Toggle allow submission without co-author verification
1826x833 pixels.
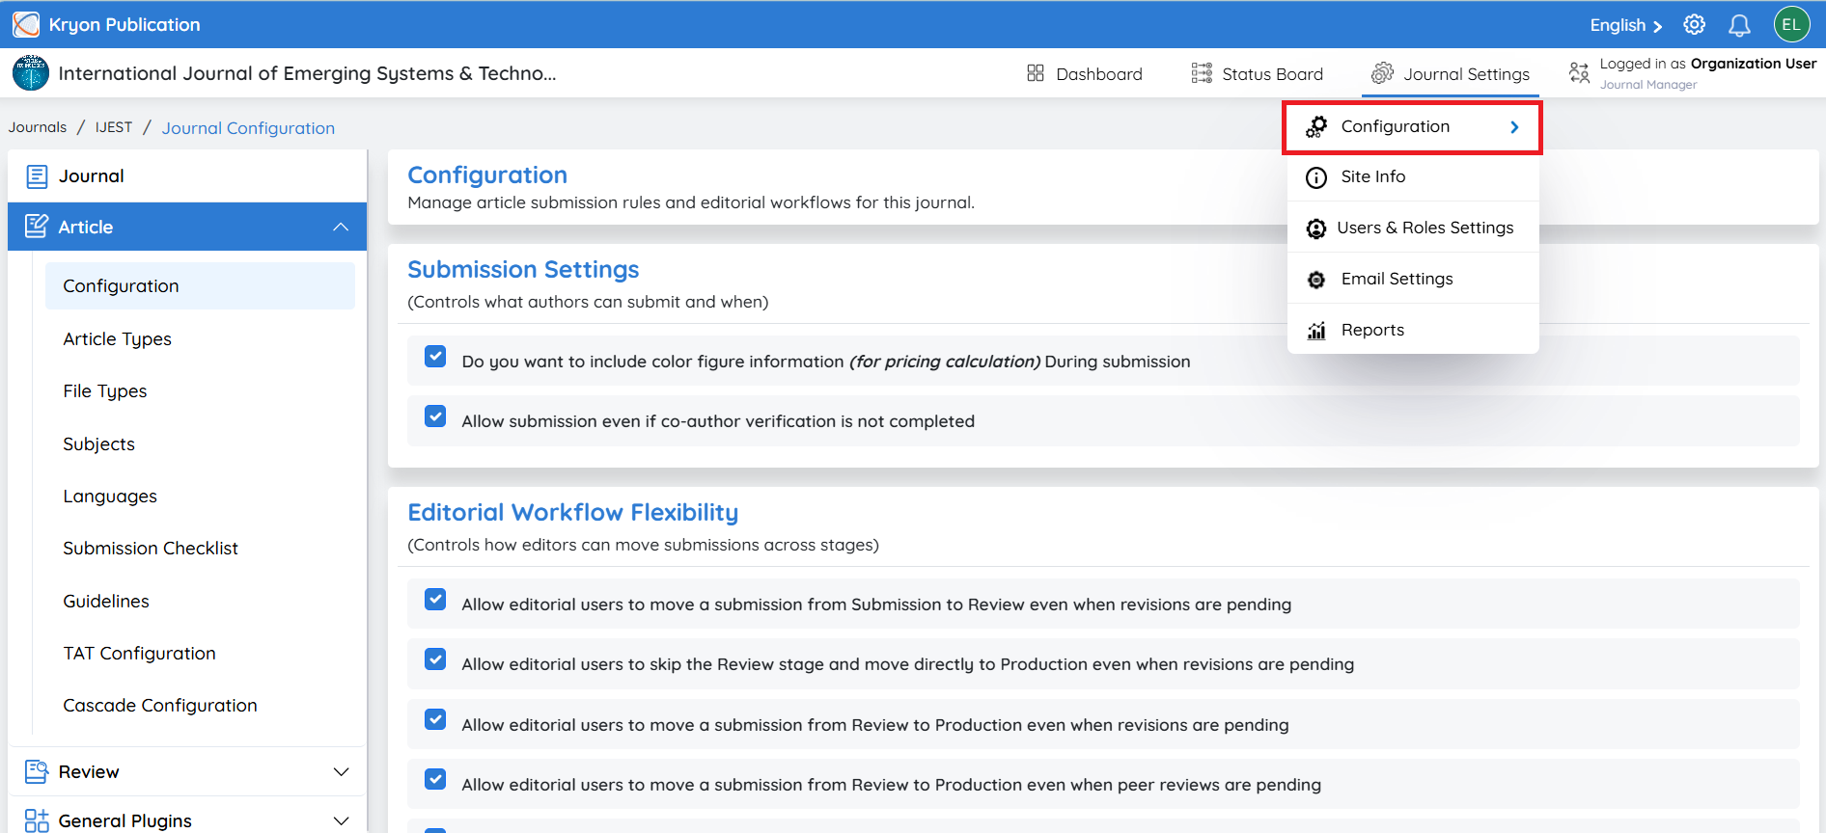(x=435, y=416)
